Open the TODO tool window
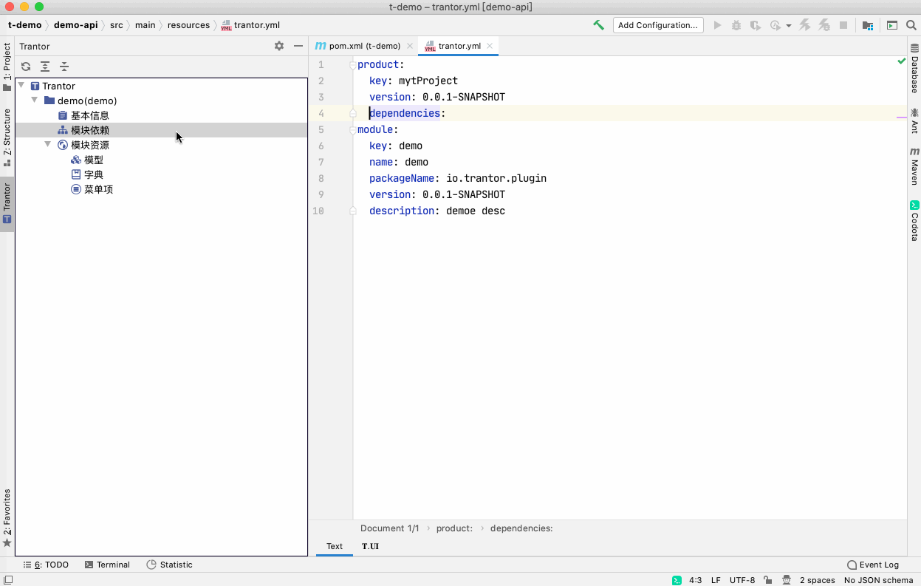The image size is (921, 586). (x=46, y=565)
